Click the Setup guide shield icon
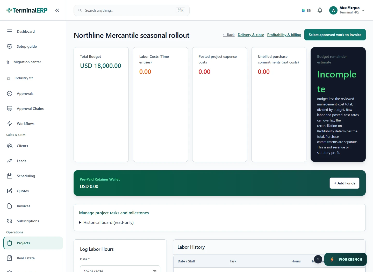The height and width of the screenshot is (272, 373). pos(10,46)
